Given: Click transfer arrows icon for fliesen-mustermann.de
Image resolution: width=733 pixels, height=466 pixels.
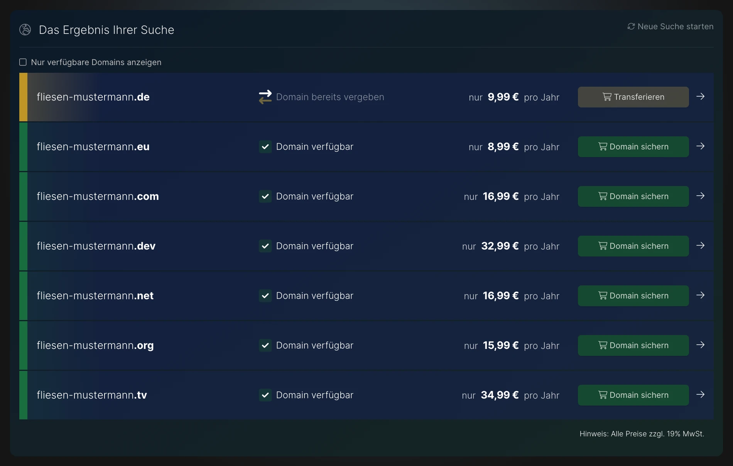Looking at the screenshot, I should [265, 97].
